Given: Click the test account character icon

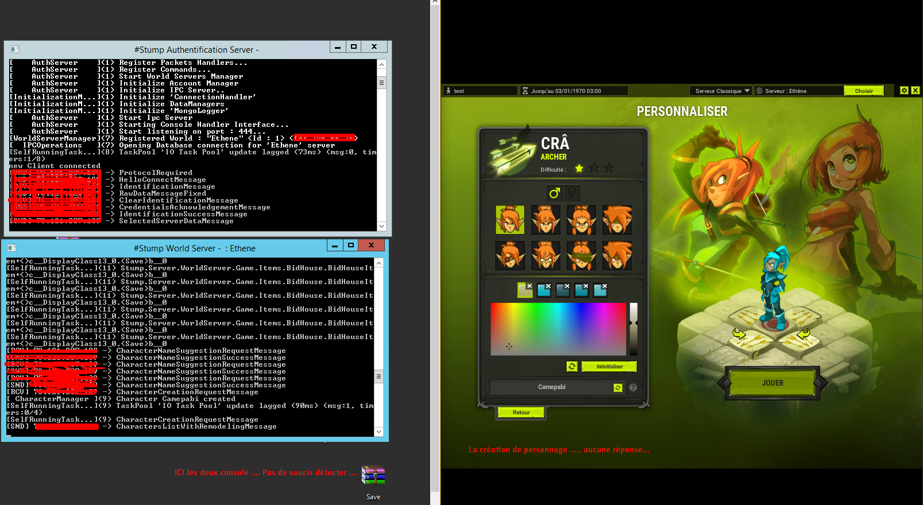Looking at the screenshot, I should tap(449, 91).
